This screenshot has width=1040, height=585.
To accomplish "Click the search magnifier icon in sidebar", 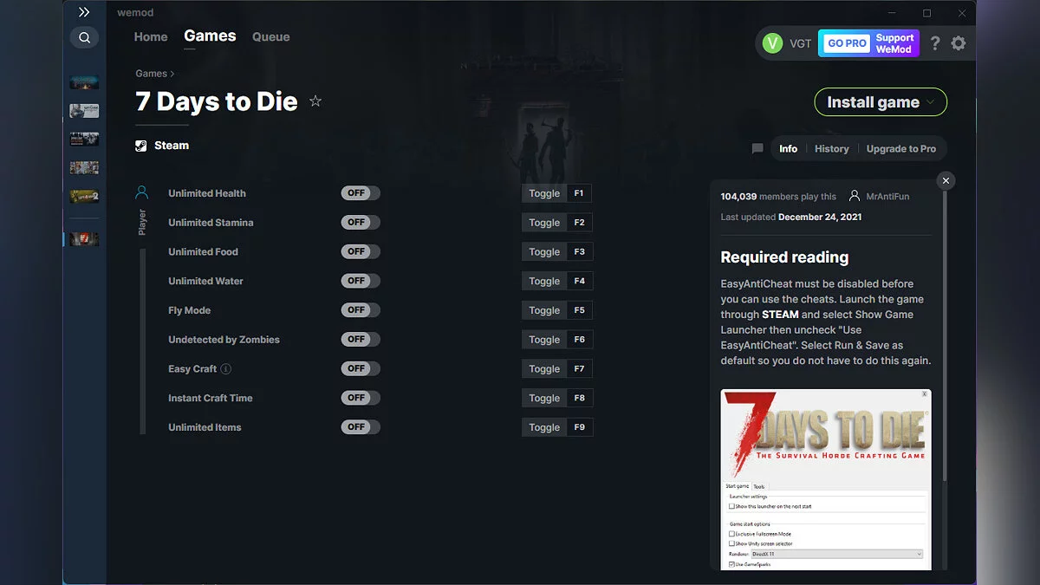I will pyautogui.click(x=84, y=37).
